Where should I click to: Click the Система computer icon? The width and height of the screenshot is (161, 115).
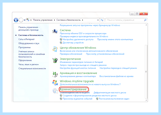point(55,31)
